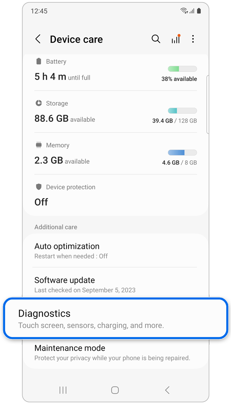231x404 pixels.
Task: Tap the back arrow next to Device care
Action: pos(38,39)
